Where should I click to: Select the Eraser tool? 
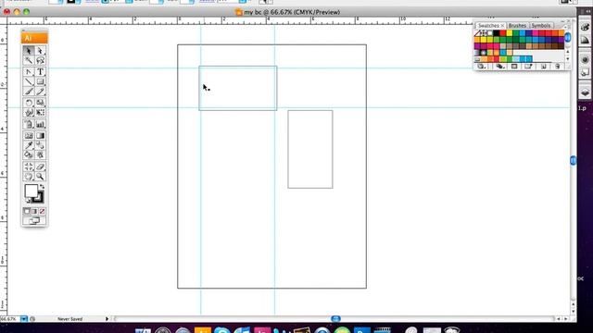(41, 166)
